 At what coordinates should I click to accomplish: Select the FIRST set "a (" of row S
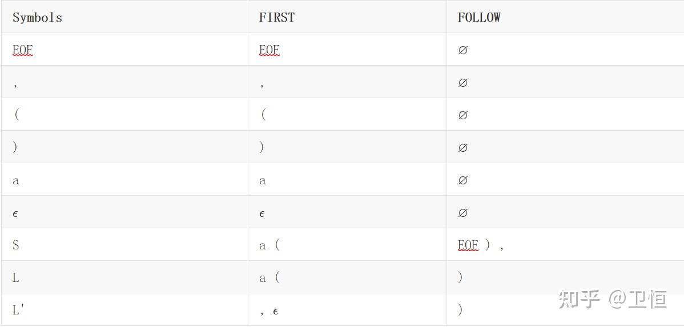[x=269, y=245]
